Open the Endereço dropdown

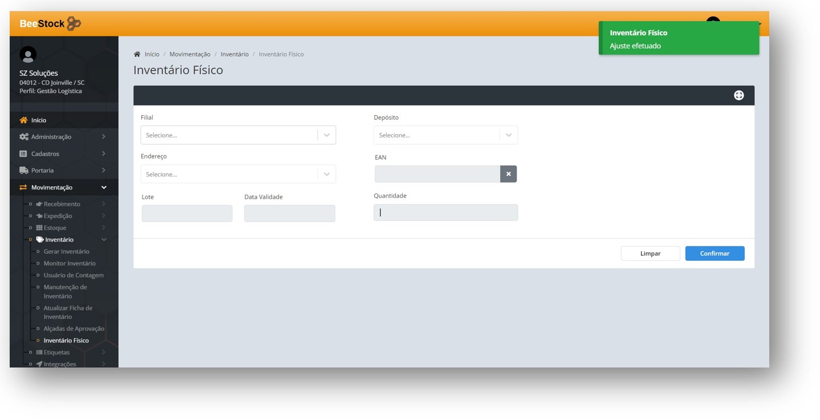tap(238, 174)
